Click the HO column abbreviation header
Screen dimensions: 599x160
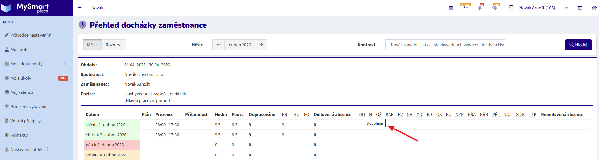[296, 114]
